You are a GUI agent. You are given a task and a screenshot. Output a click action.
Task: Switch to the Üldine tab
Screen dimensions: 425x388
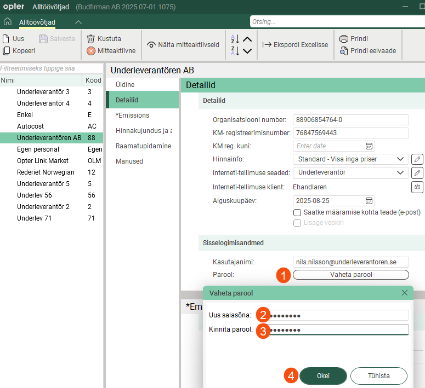[125, 85]
